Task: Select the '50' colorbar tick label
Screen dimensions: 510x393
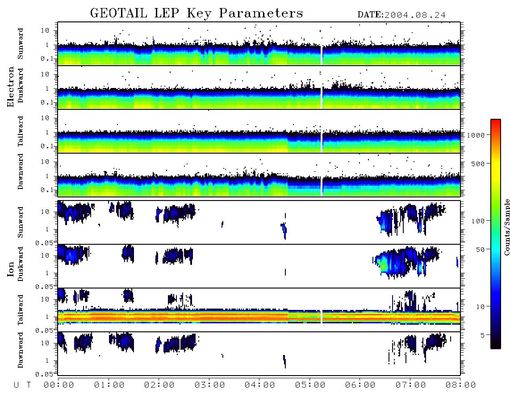Action: click(x=481, y=250)
